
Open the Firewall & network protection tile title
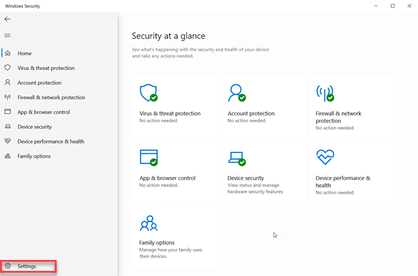coord(339,117)
